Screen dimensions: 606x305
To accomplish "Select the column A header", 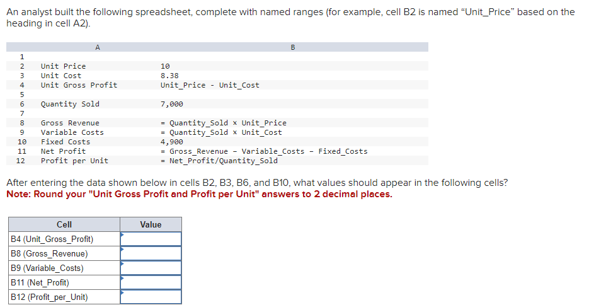I will click(x=98, y=47).
